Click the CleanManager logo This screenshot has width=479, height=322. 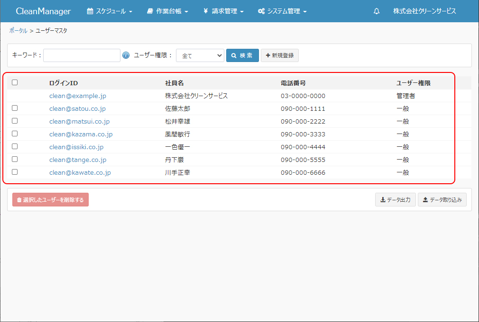(x=43, y=11)
